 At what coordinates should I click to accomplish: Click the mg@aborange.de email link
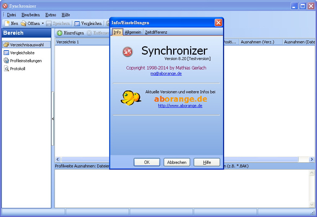[166, 73]
